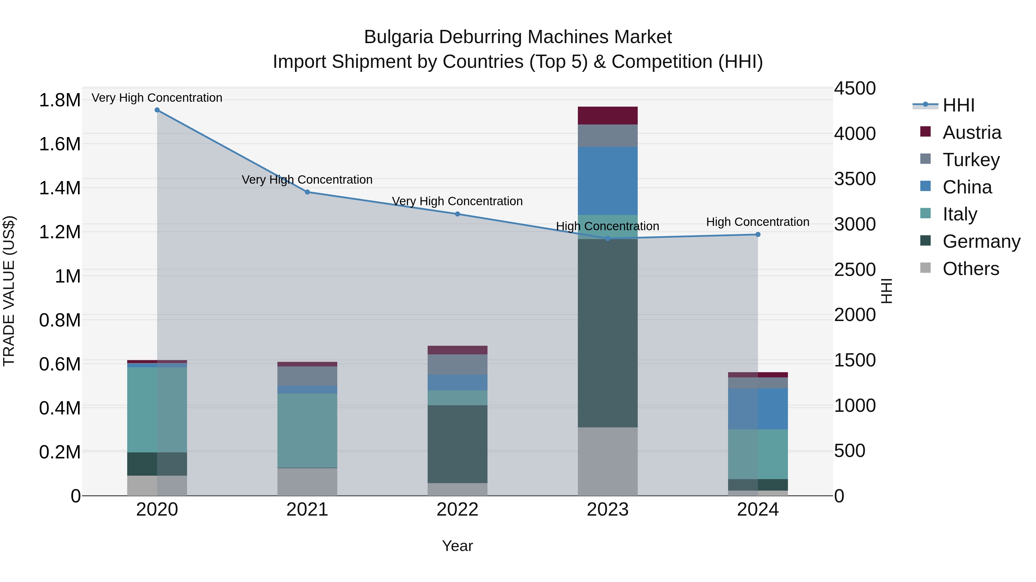Click the China blue legend swatch
The width and height of the screenshot is (1036, 582).
(925, 186)
